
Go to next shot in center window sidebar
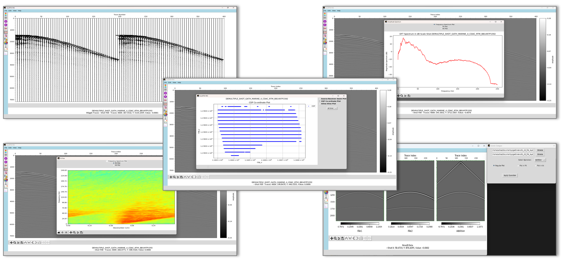165,93
